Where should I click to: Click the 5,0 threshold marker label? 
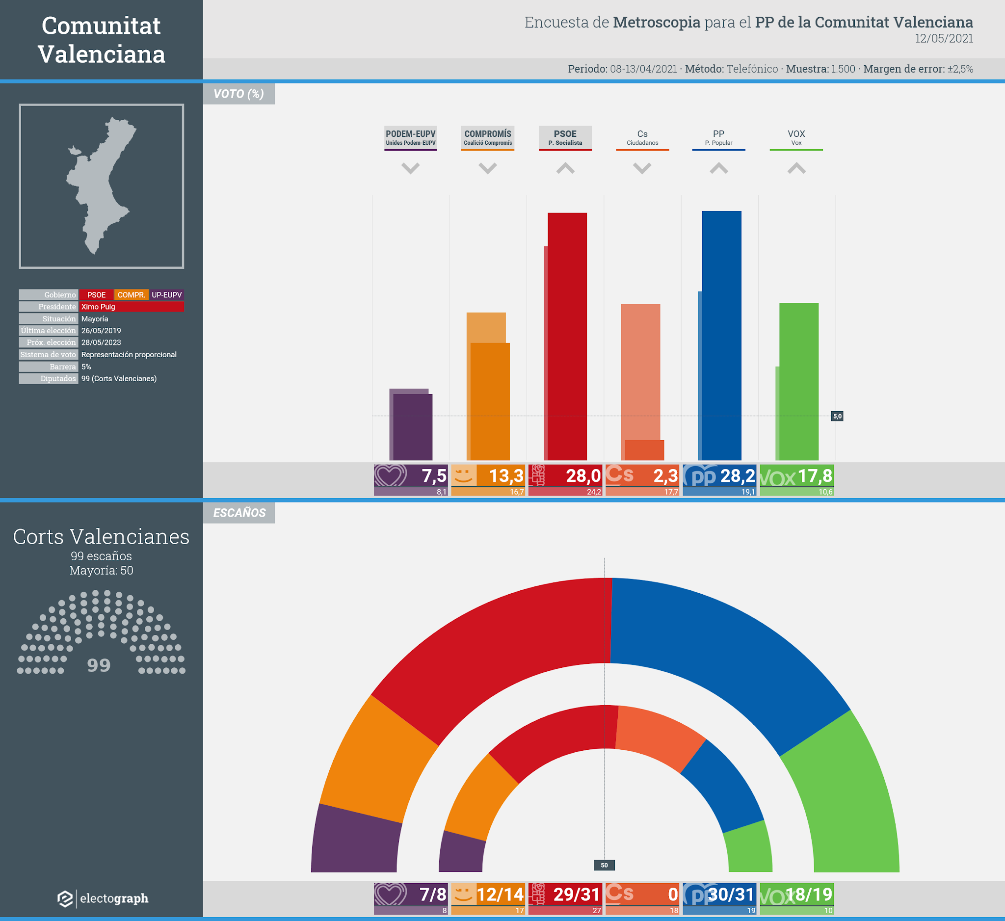click(837, 416)
